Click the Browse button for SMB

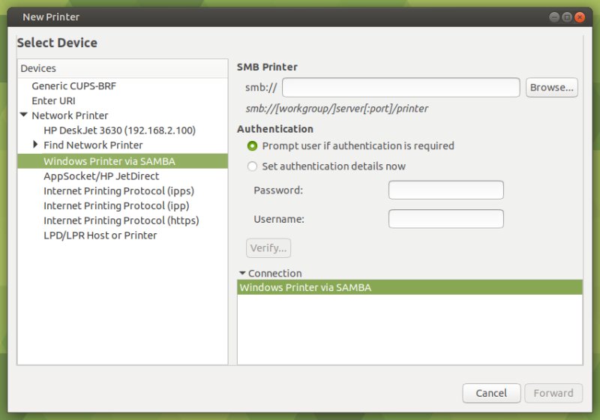551,87
